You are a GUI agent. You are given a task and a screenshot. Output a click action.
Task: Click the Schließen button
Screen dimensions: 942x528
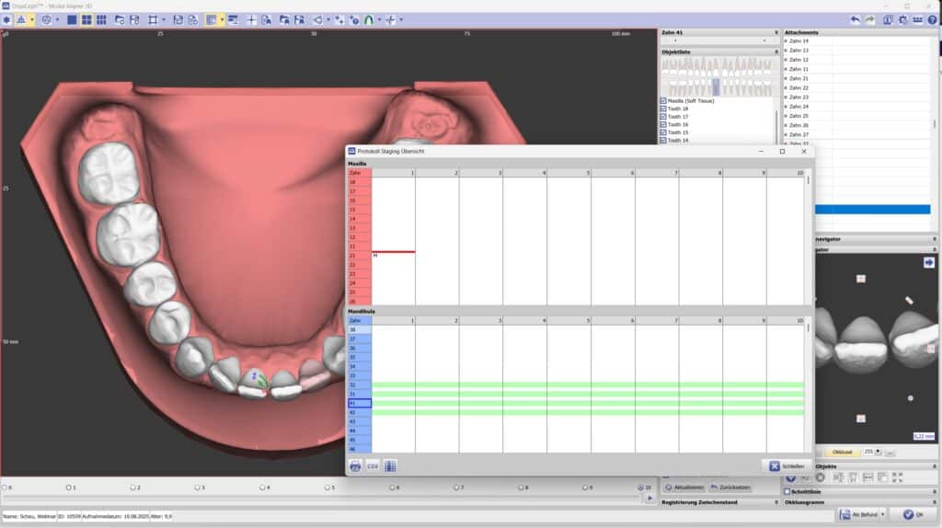[788, 466]
